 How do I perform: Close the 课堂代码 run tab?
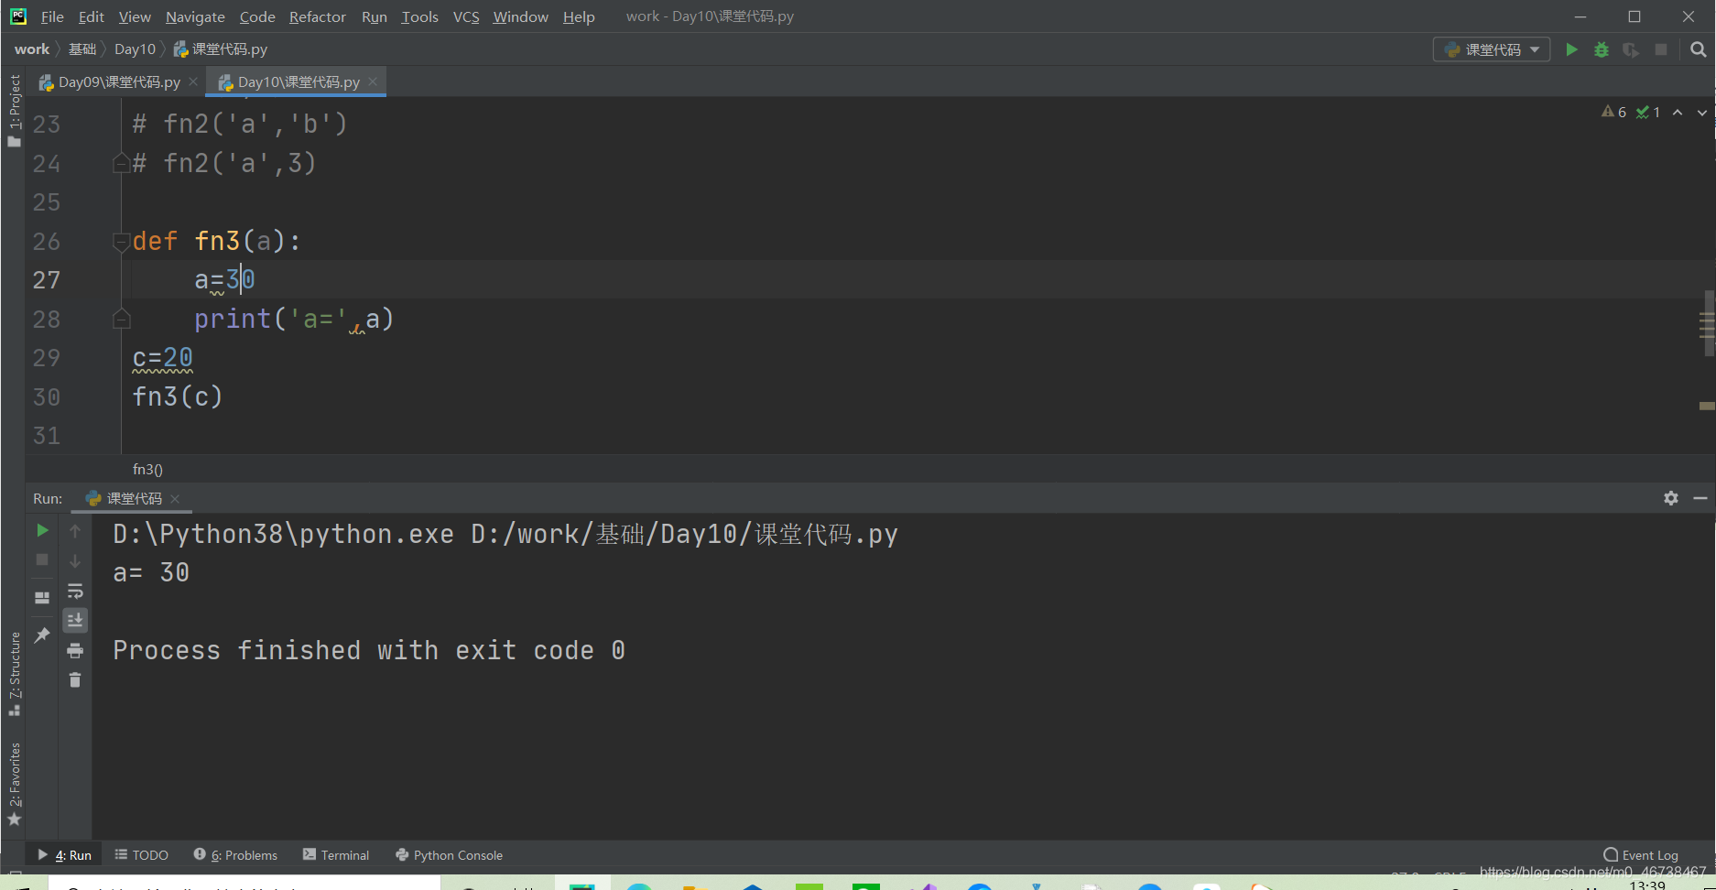pos(175,499)
